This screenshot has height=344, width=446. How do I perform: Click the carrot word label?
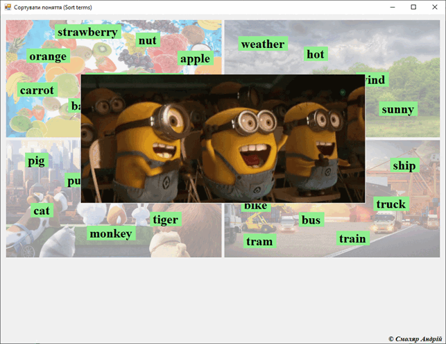pos(37,90)
